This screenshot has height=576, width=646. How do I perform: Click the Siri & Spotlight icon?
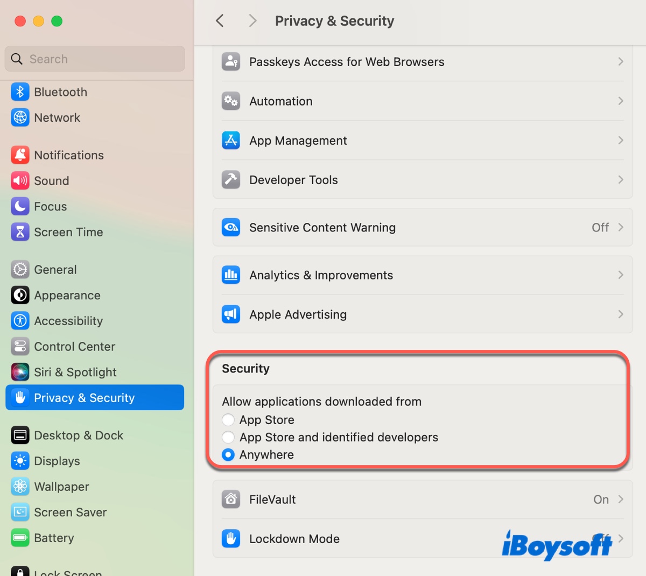point(20,372)
